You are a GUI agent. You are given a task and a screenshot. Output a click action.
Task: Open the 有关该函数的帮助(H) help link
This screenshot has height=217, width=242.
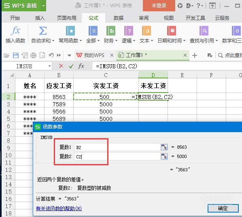[x=59, y=209]
